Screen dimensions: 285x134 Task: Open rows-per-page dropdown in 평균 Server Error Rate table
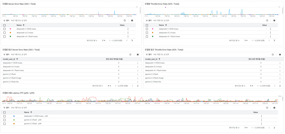109,86
